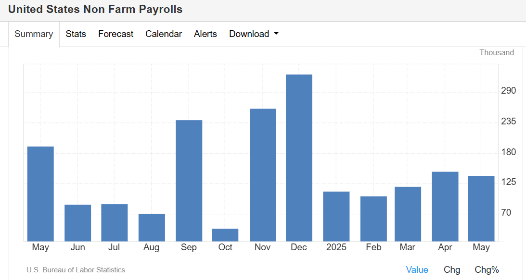The height and width of the screenshot is (280, 526).
Task: Select the Value display option
Action: (417, 269)
